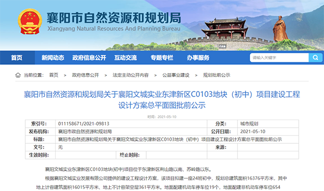Click the national emblem logo
This screenshot has width=324, height=191.
30,21
